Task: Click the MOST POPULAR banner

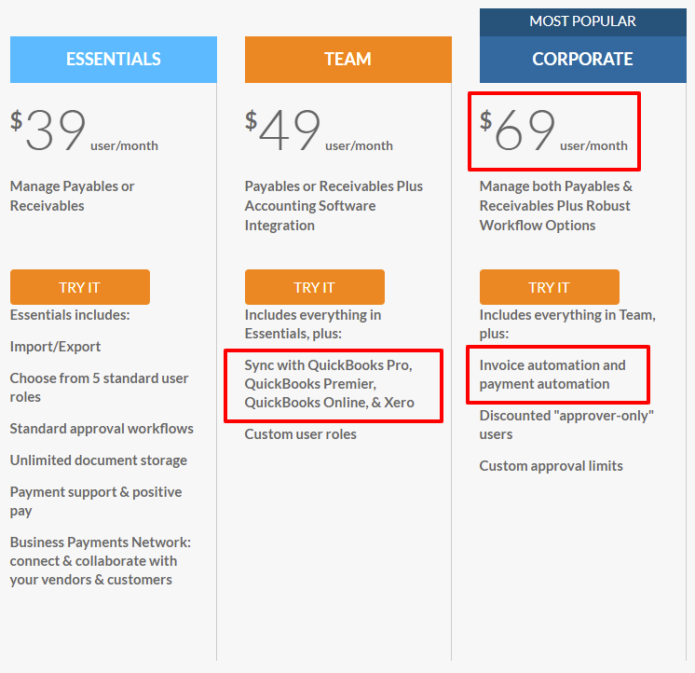Action: [x=583, y=21]
